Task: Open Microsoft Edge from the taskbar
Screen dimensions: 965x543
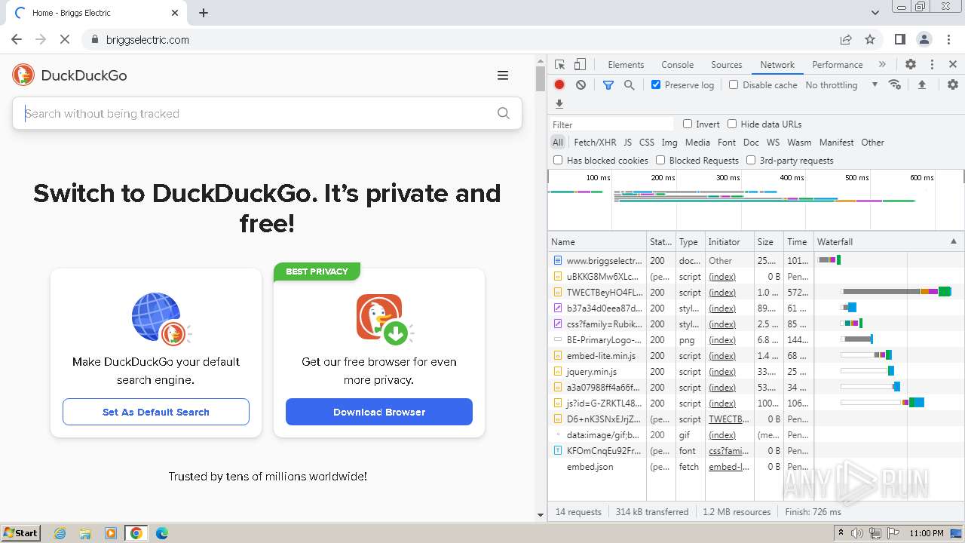Action: 162,533
